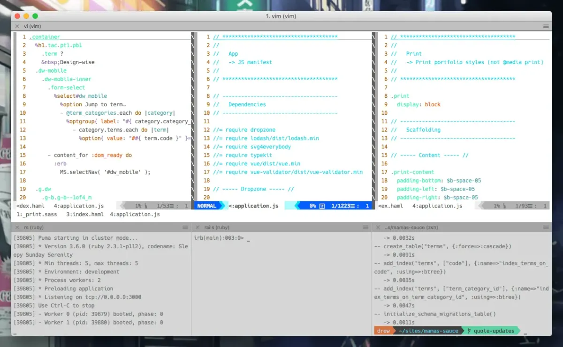Open the mamas-sauce (zsh) pane menu icon

(x=546, y=227)
